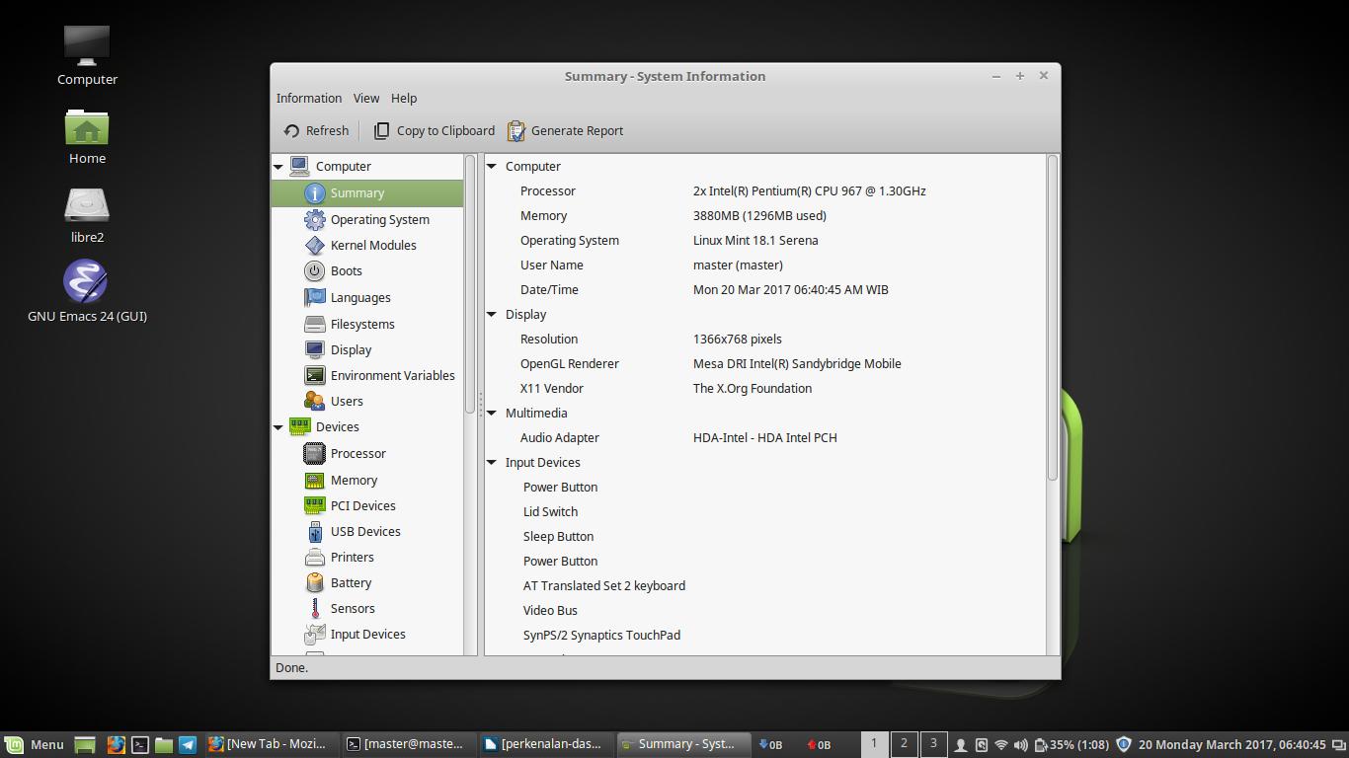The width and height of the screenshot is (1349, 758).
Task: Show desktop using the panel icon
Action: tap(85, 744)
